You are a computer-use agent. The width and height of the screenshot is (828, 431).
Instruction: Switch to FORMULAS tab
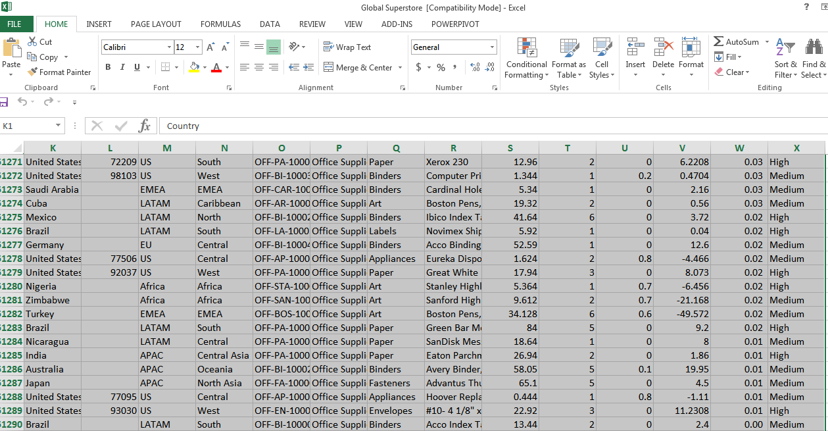[x=220, y=24]
